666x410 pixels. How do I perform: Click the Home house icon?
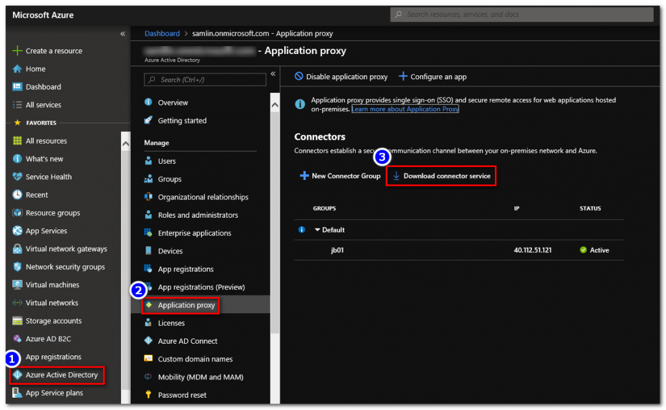(x=17, y=69)
